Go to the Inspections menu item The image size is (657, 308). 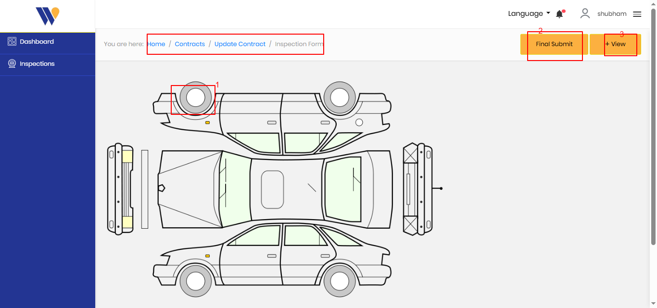click(x=37, y=64)
